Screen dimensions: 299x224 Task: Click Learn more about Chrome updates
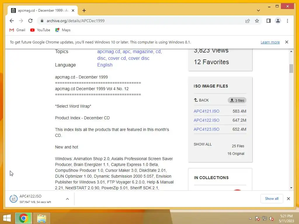(270, 42)
